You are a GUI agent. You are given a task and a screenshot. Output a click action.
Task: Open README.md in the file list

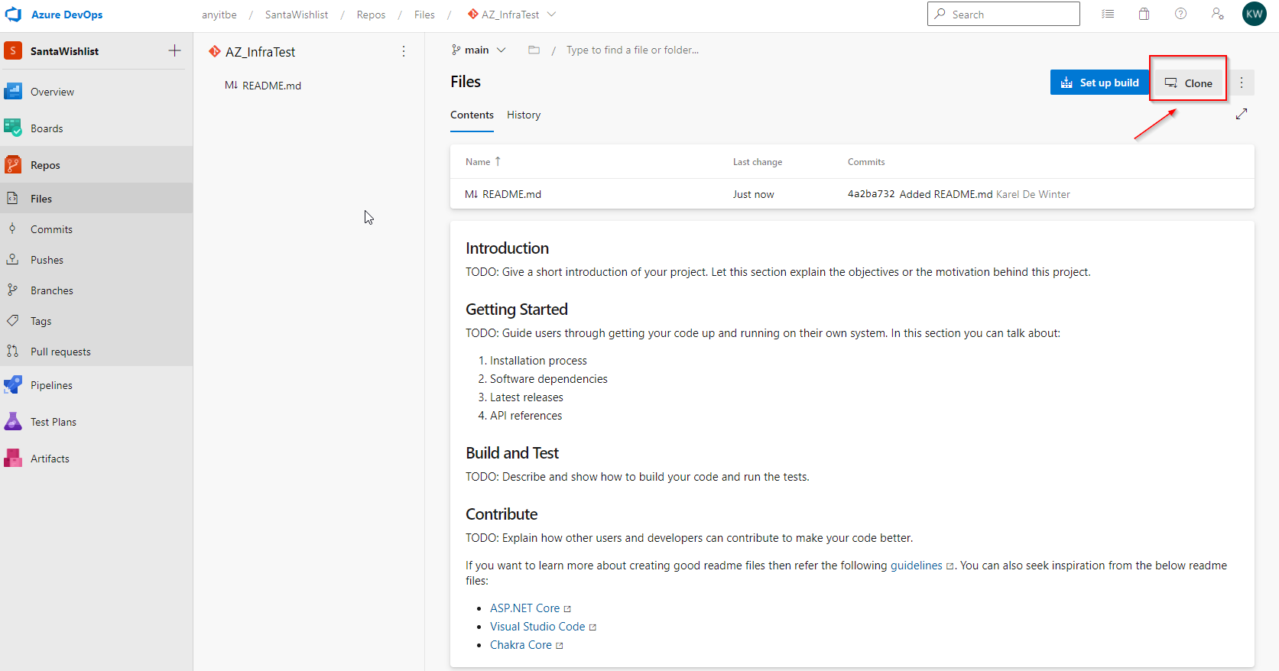click(511, 194)
